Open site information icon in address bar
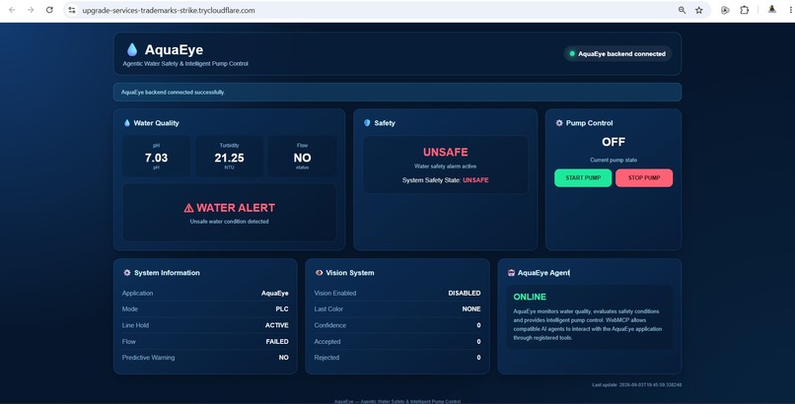The width and height of the screenshot is (795, 404). click(x=72, y=10)
